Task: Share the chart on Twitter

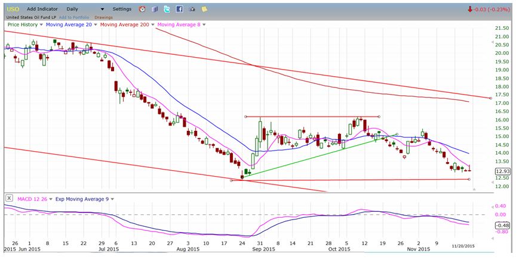Action: pyautogui.click(x=167, y=10)
